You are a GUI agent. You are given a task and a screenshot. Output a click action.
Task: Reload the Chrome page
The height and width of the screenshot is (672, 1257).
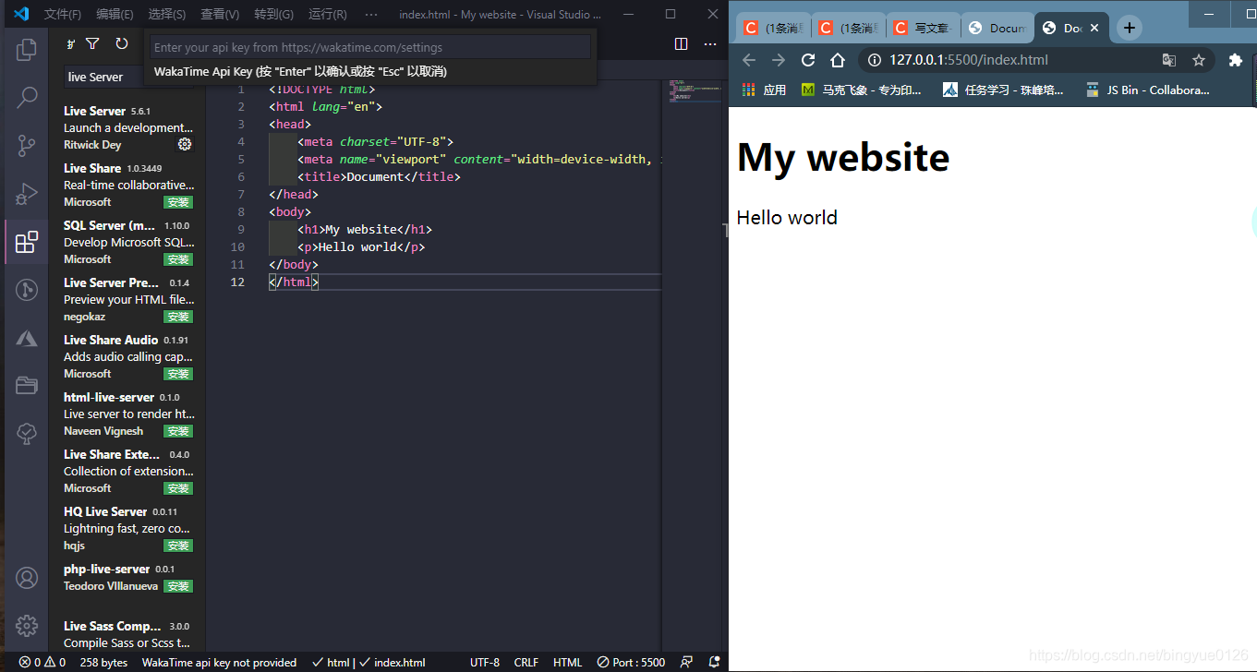click(x=808, y=60)
